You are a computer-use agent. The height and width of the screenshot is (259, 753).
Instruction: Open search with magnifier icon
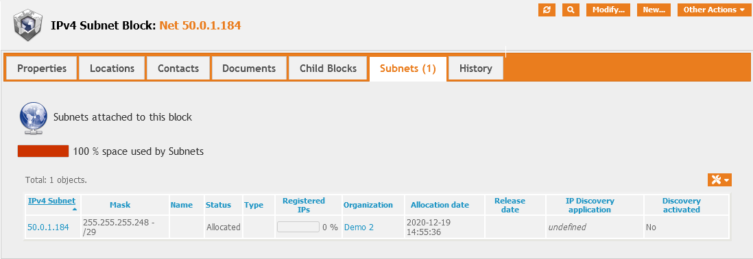coord(571,10)
